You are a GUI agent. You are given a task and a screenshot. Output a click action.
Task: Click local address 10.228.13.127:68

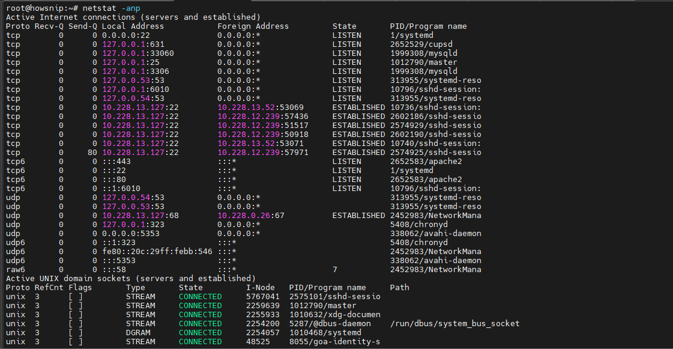(140, 216)
